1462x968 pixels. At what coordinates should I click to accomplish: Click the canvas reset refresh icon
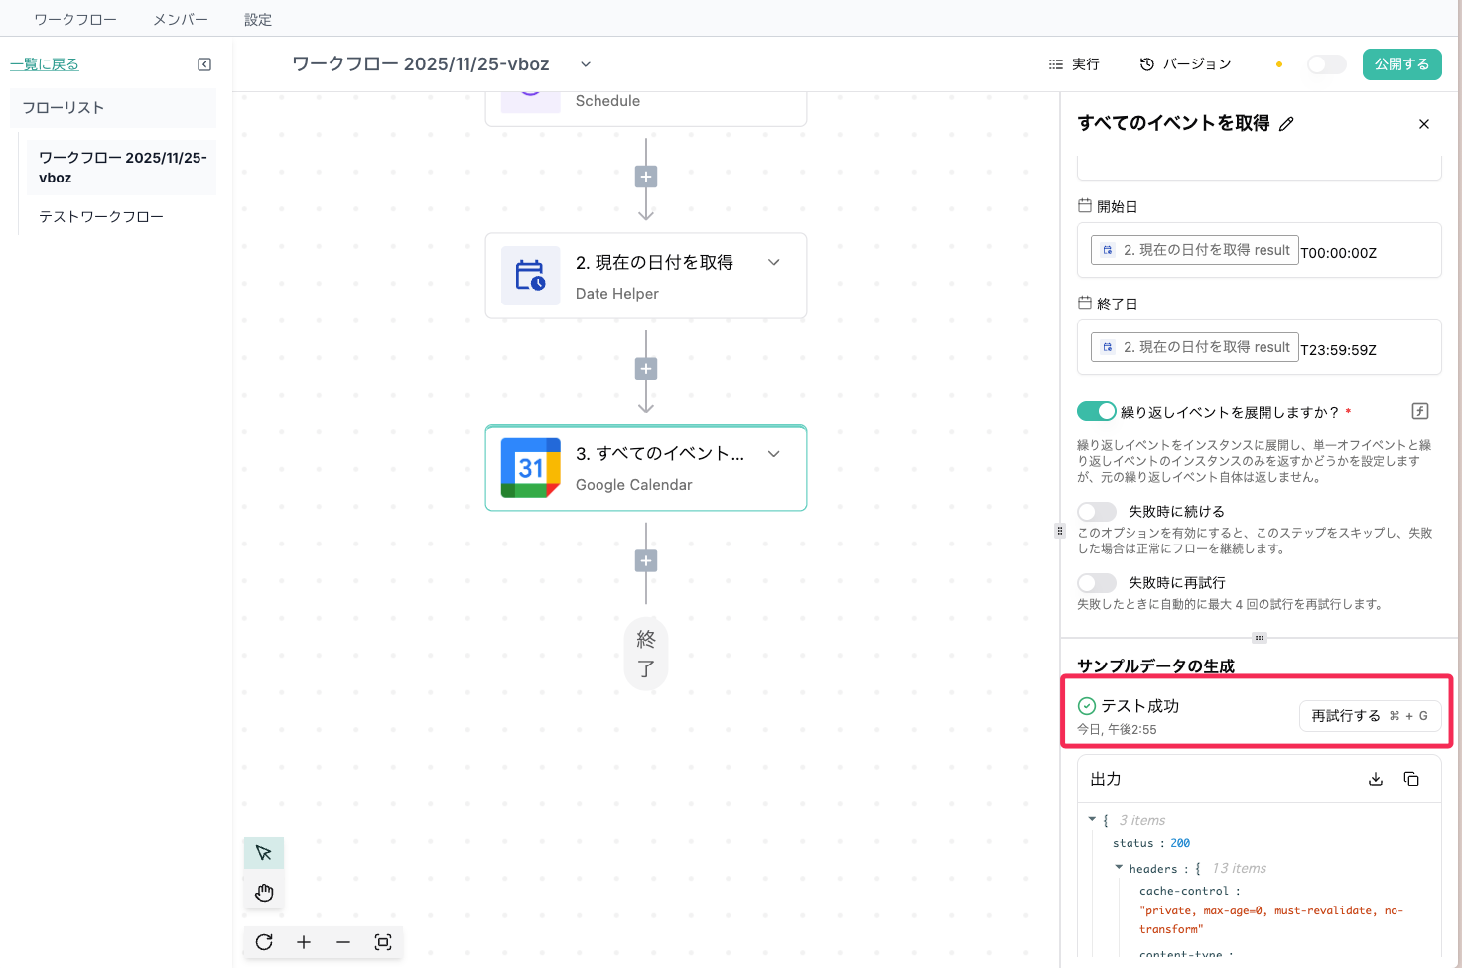tap(264, 942)
